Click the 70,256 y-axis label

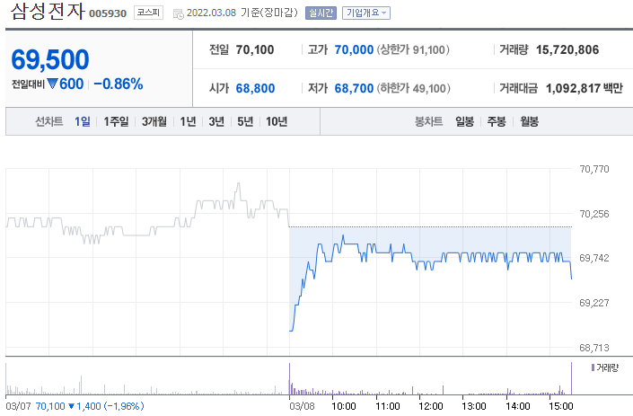[594, 214]
